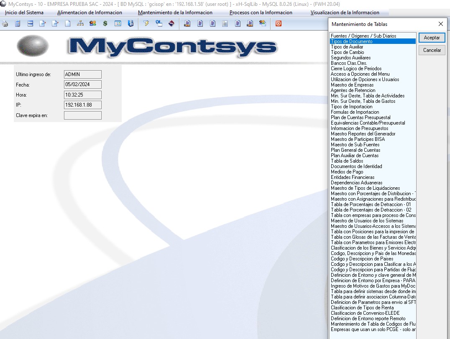Screen dimensions: 450x339
Task: Open the calculator toolbar icon
Action: coord(18,24)
